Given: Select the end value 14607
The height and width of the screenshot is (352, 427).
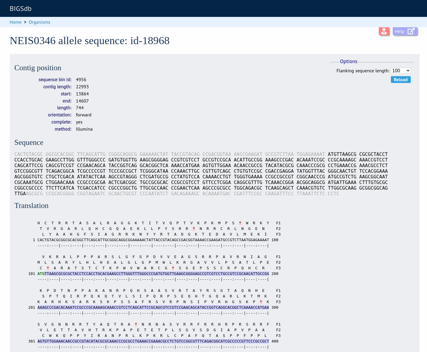Looking at the screenshot, I should click(x=82, y=101).
